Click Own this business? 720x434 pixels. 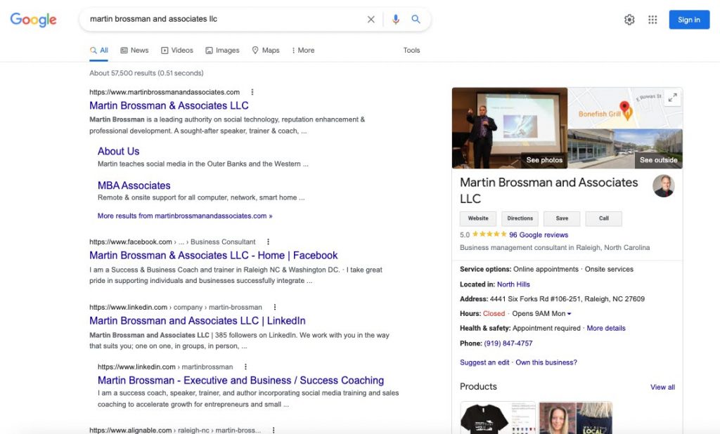coord(546,362)
